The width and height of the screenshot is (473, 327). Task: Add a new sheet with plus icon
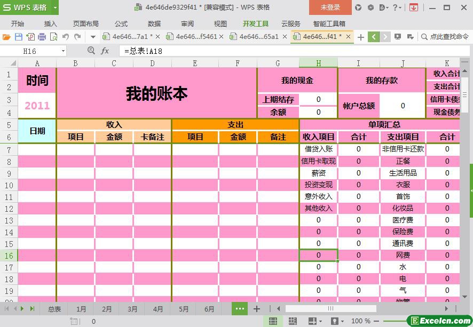[x=257, y=309]
